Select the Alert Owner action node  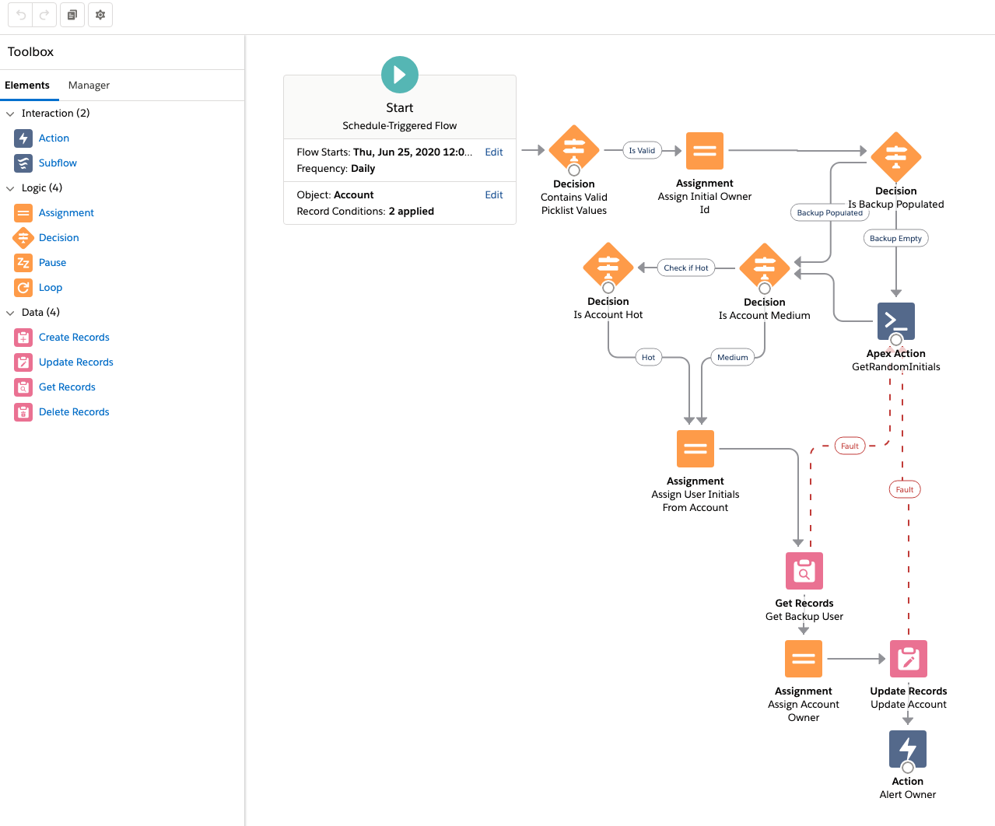click(x=907, y=749)
